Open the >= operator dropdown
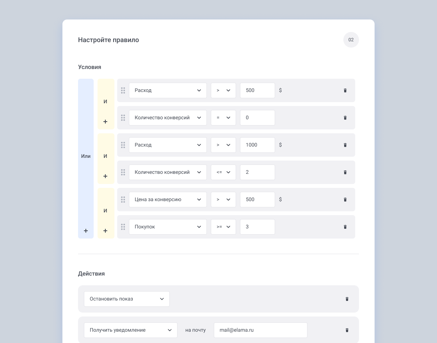 click(x=223, y=227)
